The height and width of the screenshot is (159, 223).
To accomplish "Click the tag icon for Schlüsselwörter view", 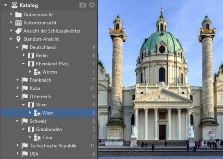I will [18, 31].
